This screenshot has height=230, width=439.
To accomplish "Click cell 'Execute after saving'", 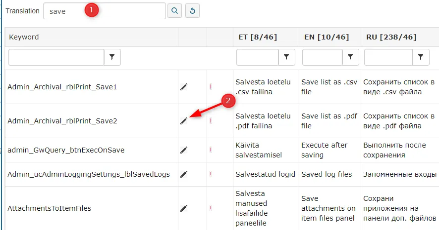I will click(330, 150).
